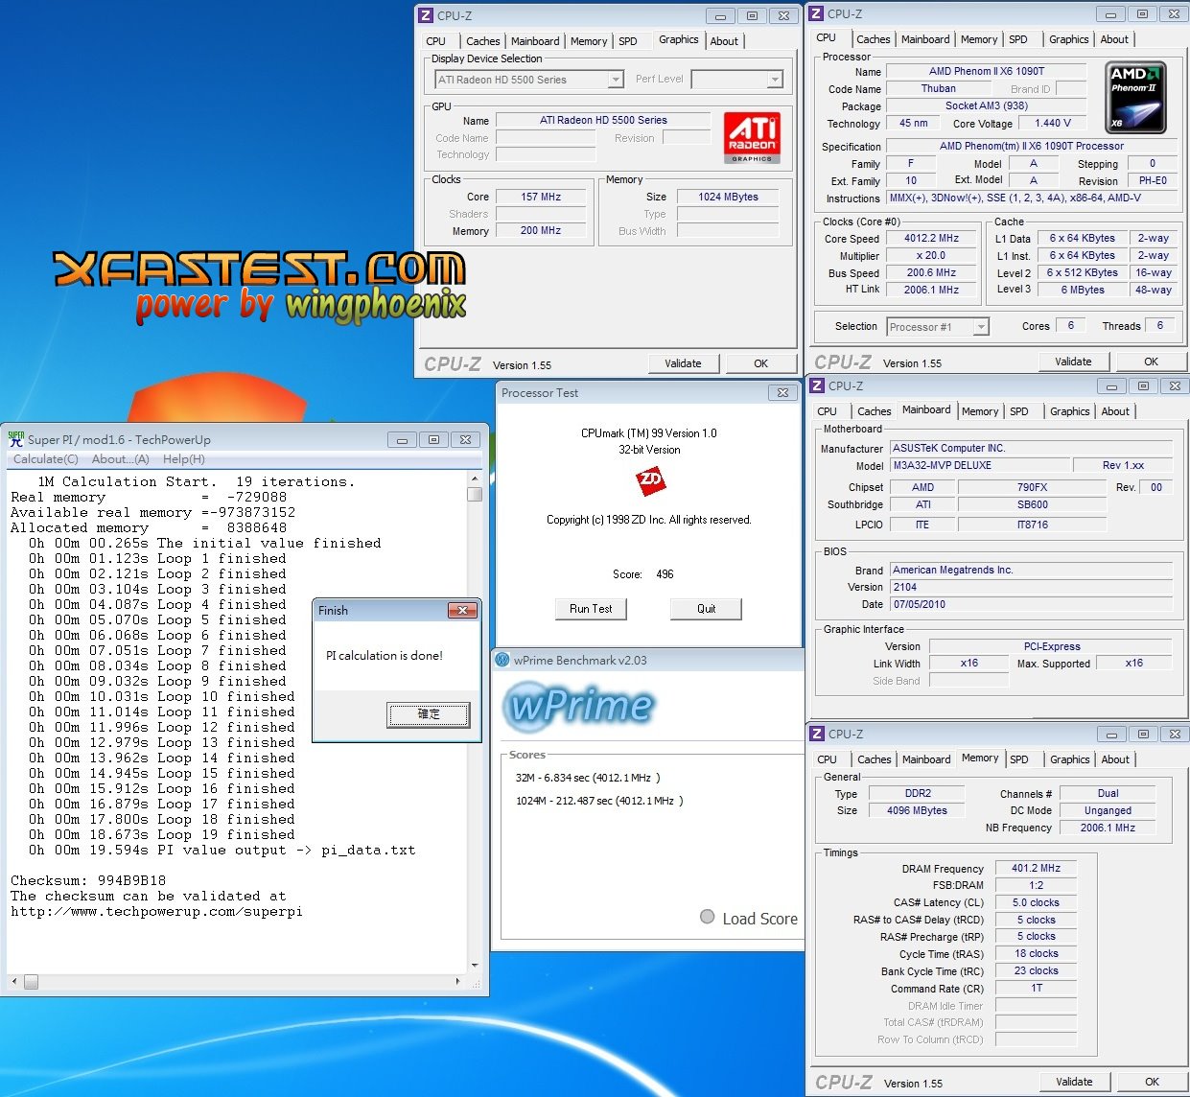Click the wPrime 1024M score line
1190x1097 pixels.
coord(599,801)
